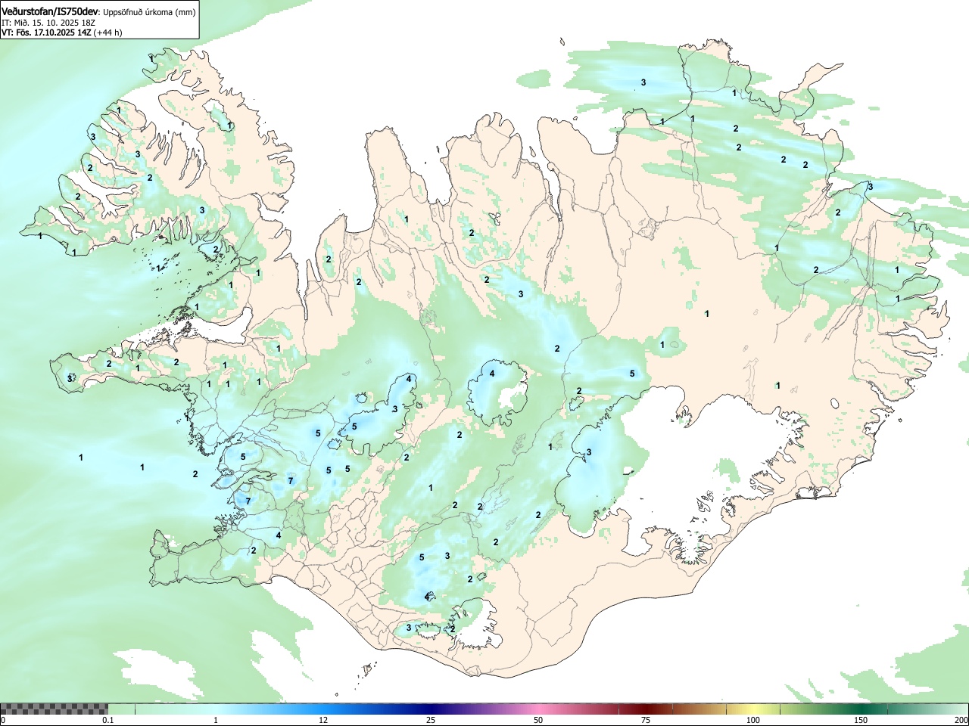Screen dimensions: 969x726
Task: Pick the dark red color at scale value 75
Action: tap(646, 709)
